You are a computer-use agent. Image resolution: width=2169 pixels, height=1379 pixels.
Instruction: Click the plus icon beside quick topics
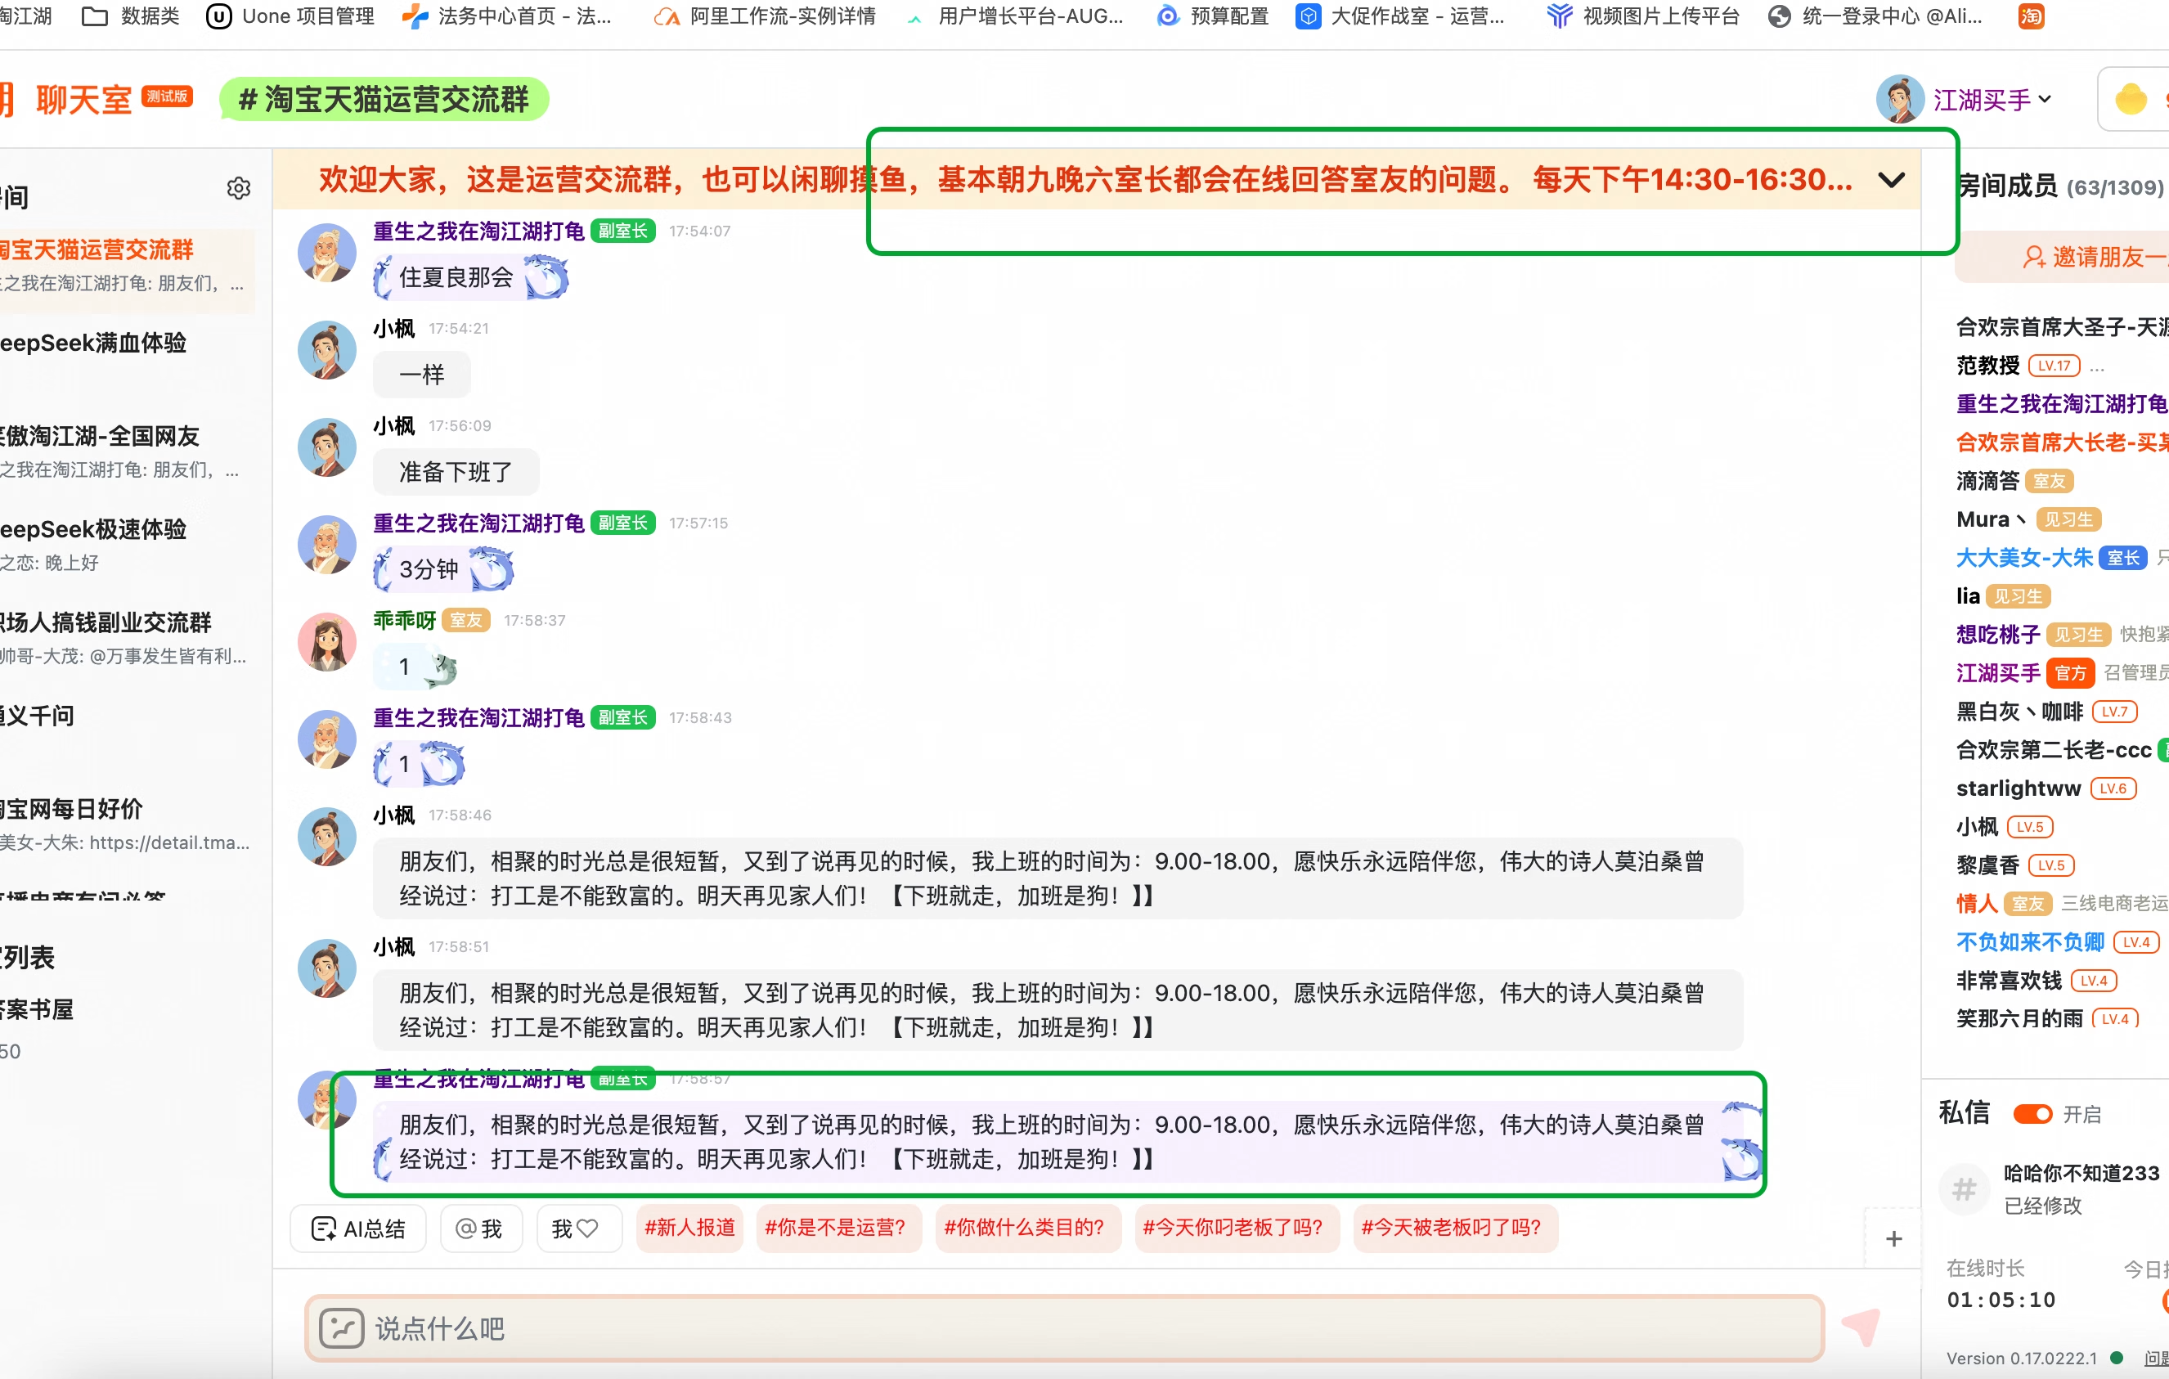click(1893, 1238)
